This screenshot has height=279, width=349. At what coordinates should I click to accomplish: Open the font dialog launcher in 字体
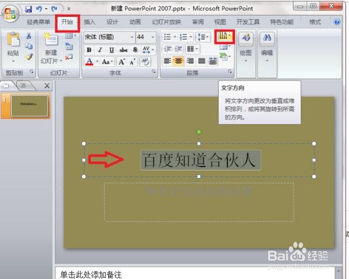click(154, 72)
